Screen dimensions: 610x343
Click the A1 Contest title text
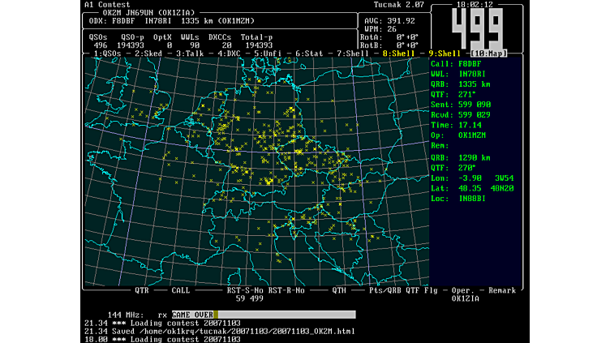pyautogui.click(x=107, y=5)
